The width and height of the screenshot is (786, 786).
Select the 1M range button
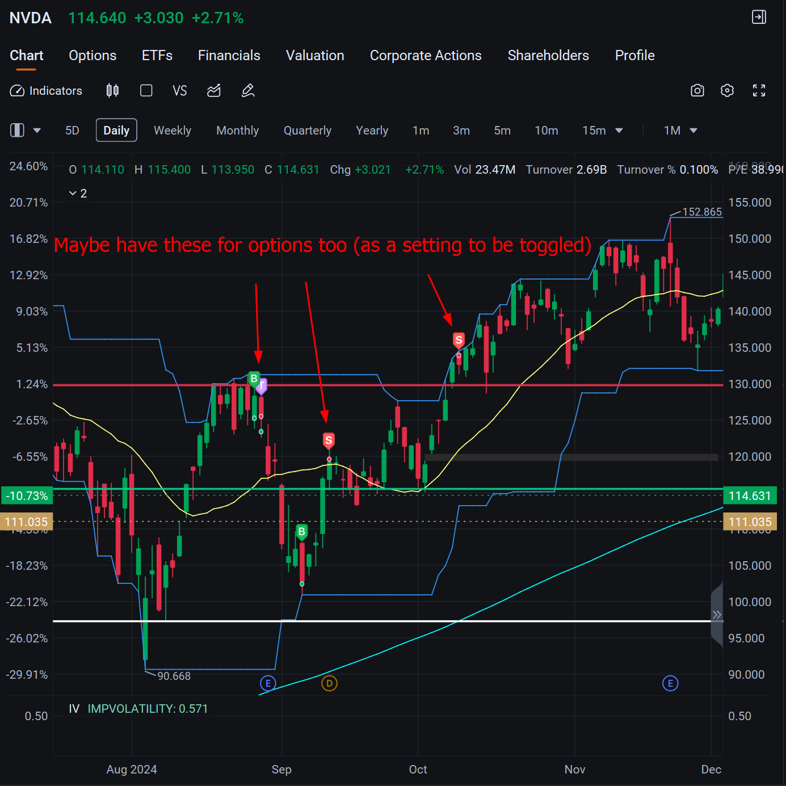(672, 131)
